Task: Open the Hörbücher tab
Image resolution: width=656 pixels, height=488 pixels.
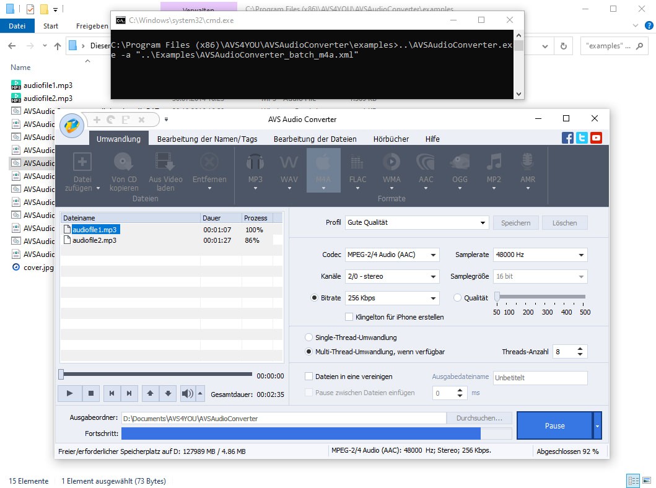Action: (391, 139)
